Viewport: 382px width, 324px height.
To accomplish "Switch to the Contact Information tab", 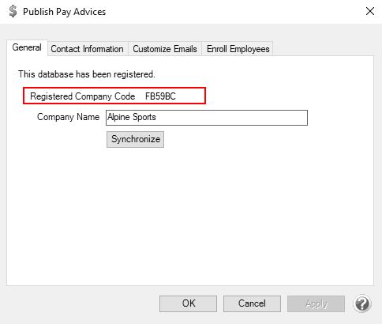I will coord(88,49).
